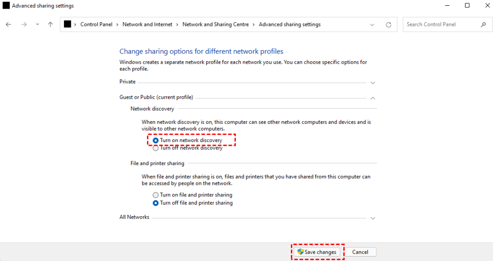Go back using the back arrow

(x=9, y=25)
